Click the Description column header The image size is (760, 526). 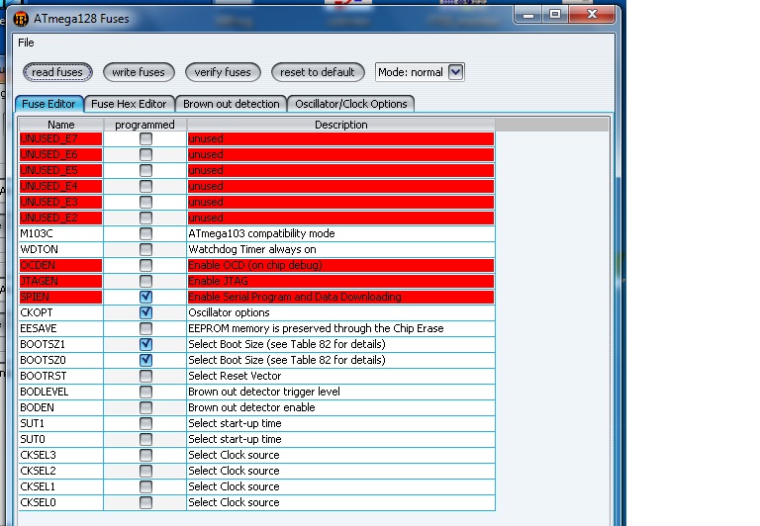(340, 125)
